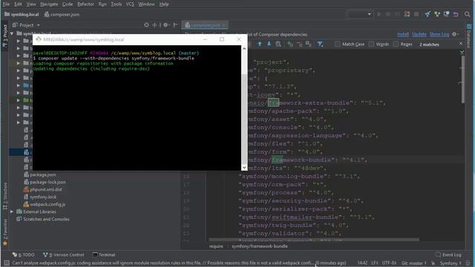Toggle the Match Case checkbox
Viewport: 475px width, 267px height.
point(337,44)
